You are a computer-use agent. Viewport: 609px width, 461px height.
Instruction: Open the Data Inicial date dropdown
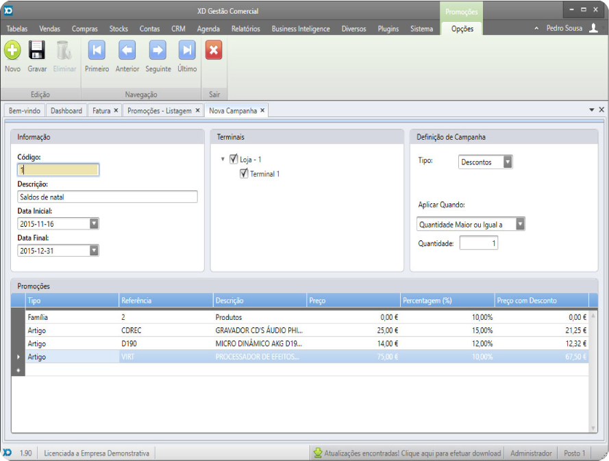coord(94,223)
